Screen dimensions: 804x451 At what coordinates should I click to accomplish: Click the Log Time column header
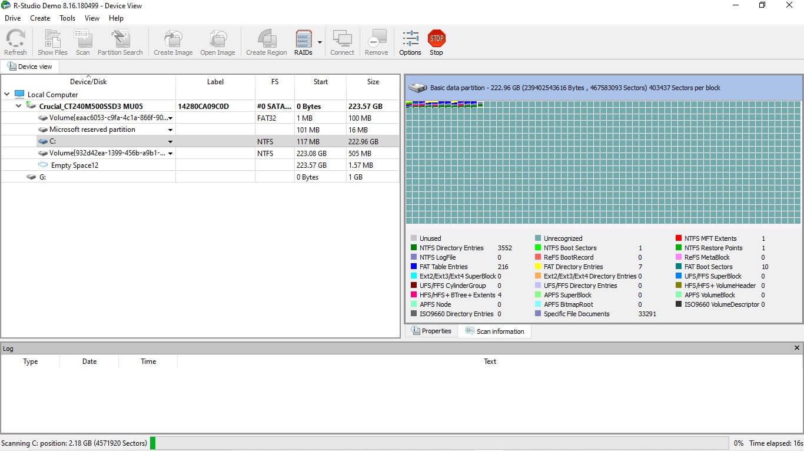click(x=148, y=362)
